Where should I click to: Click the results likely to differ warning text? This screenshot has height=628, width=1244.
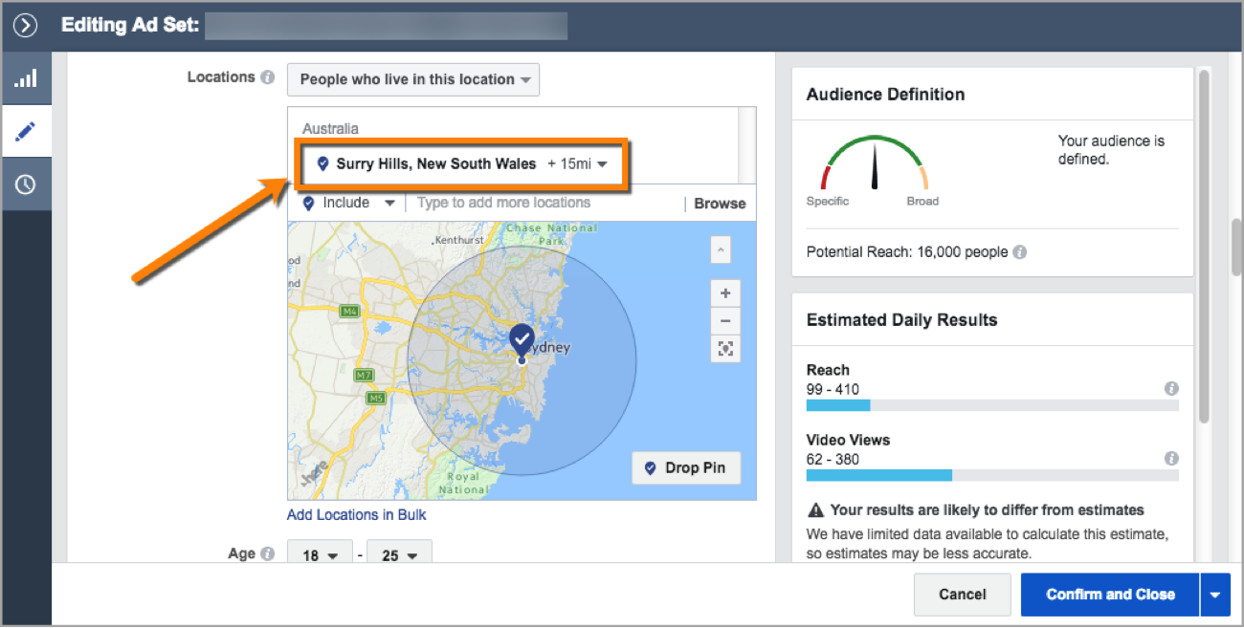[x=987, y=509]
